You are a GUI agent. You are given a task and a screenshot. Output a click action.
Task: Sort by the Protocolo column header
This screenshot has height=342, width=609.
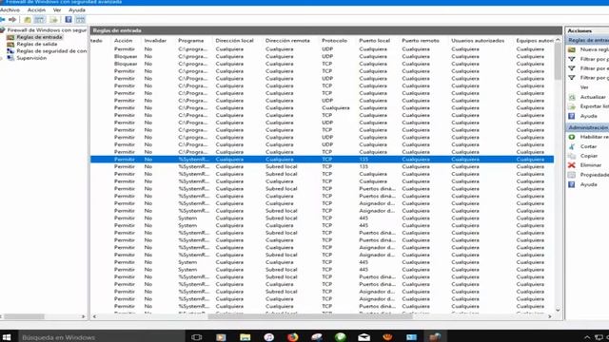pyautogui.click(x=334, y=40)
